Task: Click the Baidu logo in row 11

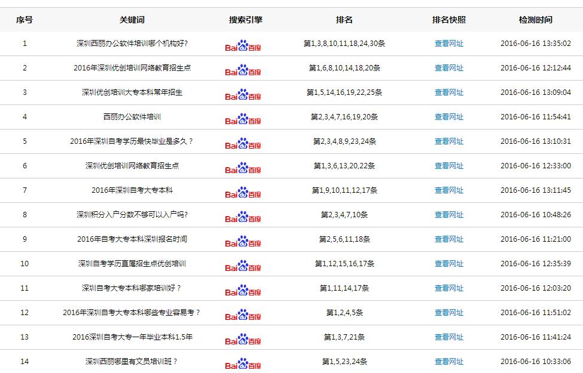Action: (243, 291)
